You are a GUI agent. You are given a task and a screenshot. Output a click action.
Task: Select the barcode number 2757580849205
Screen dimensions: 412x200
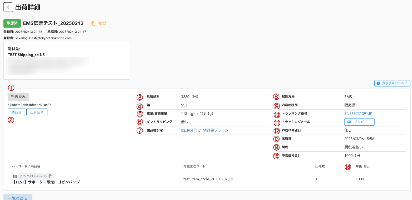(x=33, y=176)
